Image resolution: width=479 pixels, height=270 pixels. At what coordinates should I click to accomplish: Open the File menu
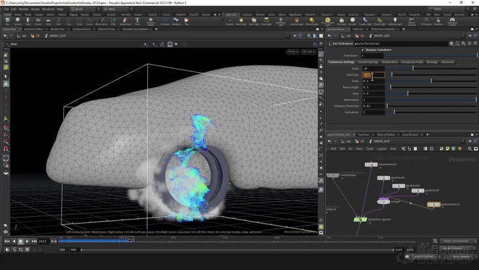tap(6, 9)
